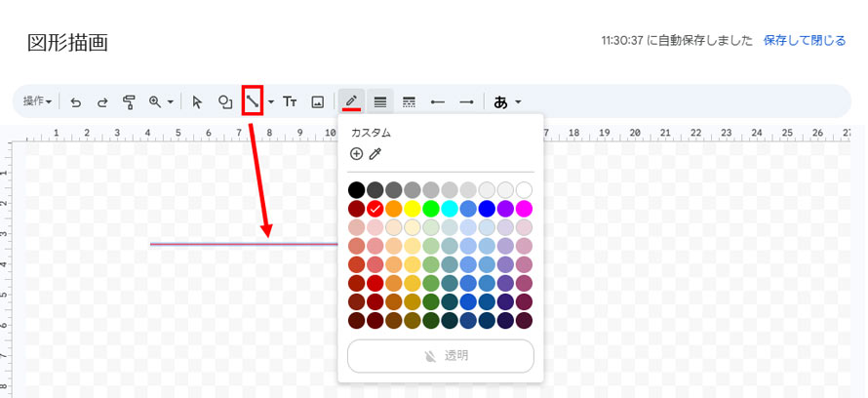Image resolution: width=868 pixels, height=398 pixels.
Task: Click the Redo arrow icon
Action: 102,101
